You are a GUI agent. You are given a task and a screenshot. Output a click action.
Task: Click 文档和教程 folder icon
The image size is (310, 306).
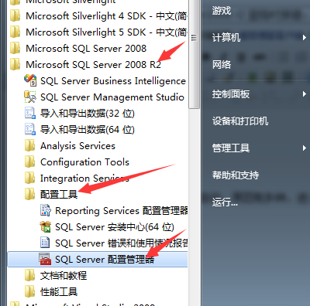coord(29,275)
